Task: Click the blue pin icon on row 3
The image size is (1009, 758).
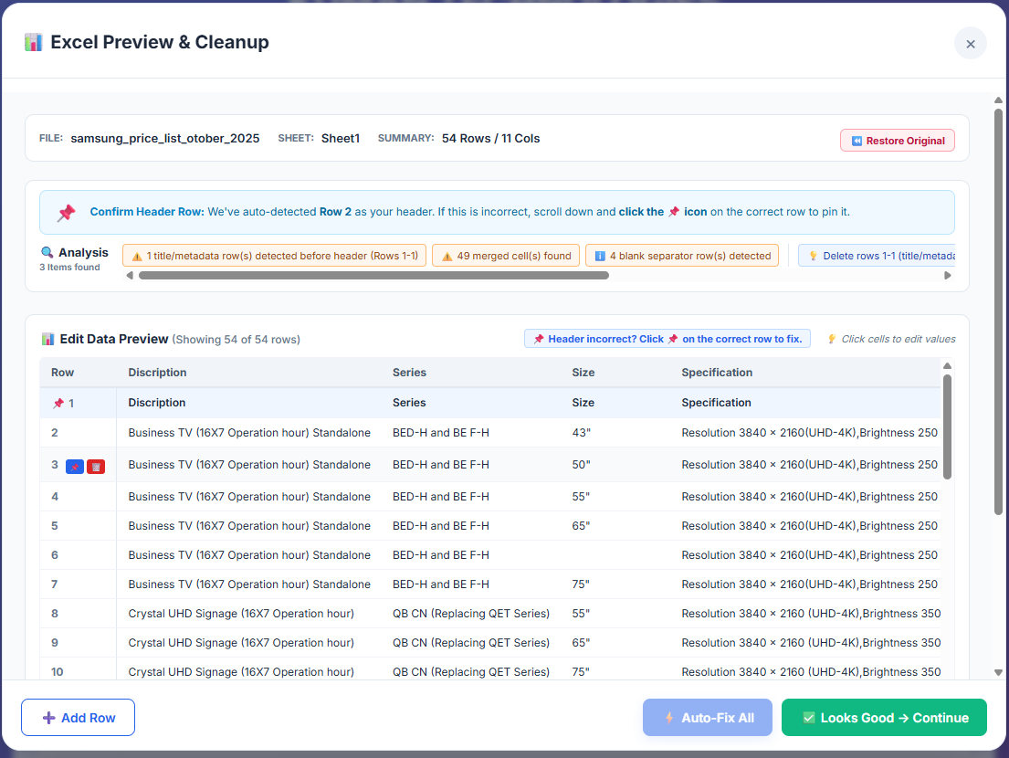Action: [x=75, y=467]
